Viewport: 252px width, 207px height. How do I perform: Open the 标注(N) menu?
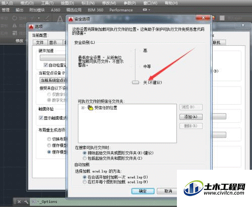click(x=88, y=3)
